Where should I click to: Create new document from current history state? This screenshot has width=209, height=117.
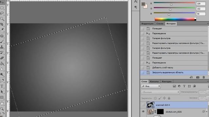click(191, 77)
